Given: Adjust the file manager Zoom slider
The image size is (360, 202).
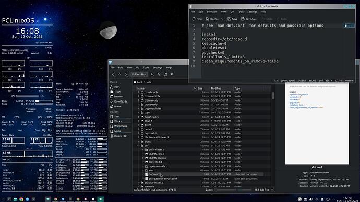Looking at the screenshot, I should pos(233,190).
